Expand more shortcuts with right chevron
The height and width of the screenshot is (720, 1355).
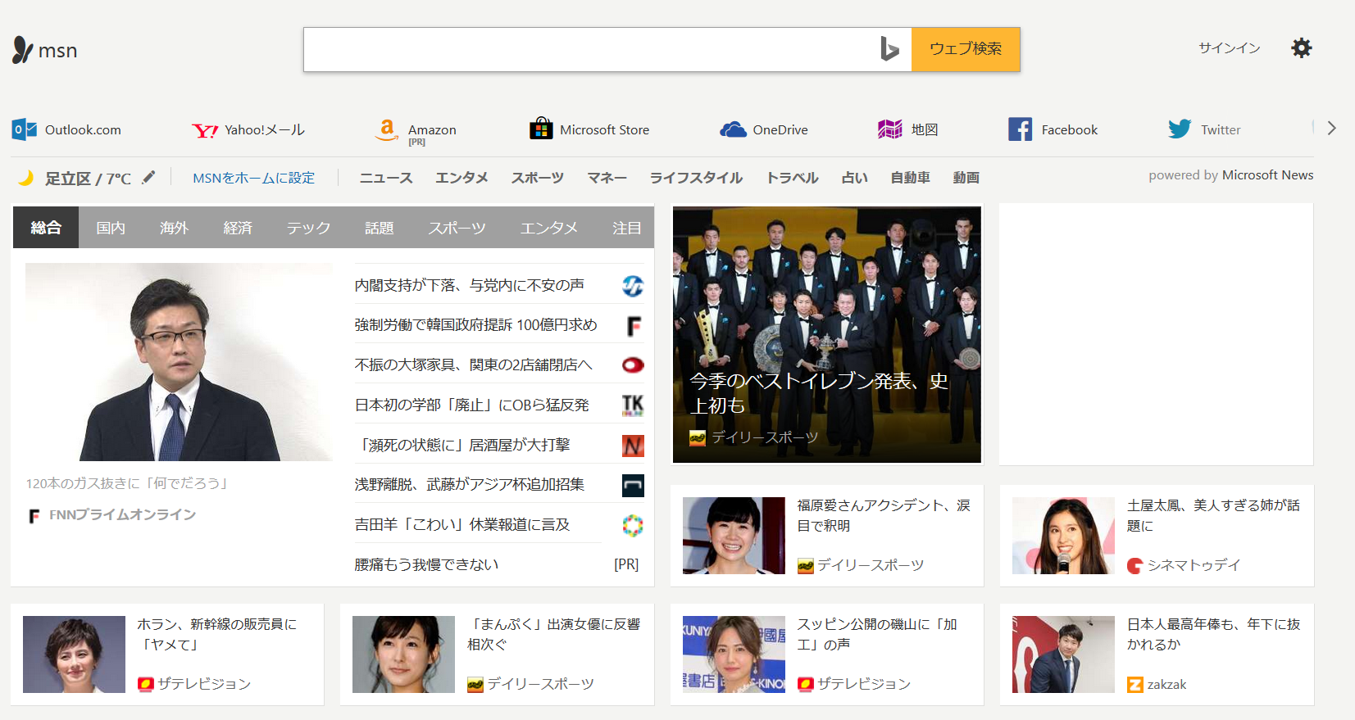click(x=1331, y=129)
